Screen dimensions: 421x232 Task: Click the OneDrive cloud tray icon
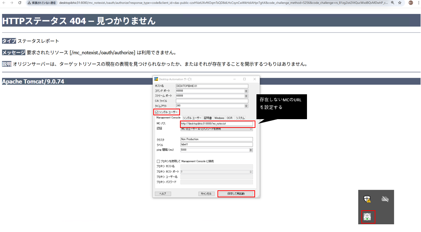point(385,199)
